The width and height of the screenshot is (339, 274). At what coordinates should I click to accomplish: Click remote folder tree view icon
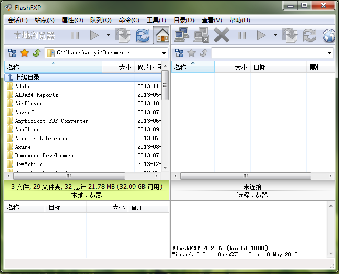[179, 53]
